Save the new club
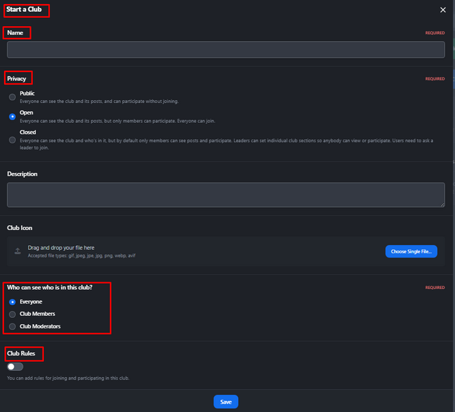Screen dimensions: 455x412 point(226,402)
